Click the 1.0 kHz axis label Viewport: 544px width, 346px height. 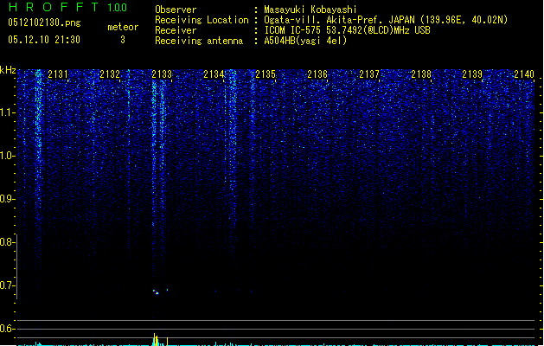(x=7, y=156)
